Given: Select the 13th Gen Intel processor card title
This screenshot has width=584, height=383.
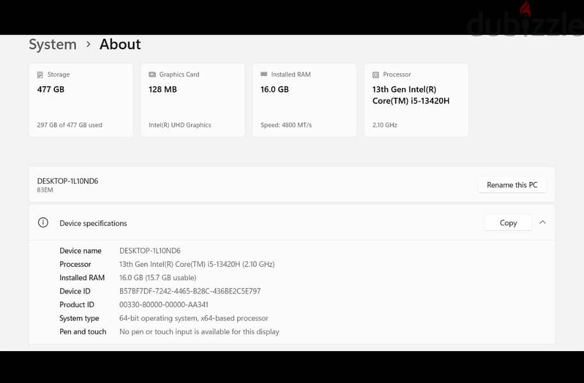Looking at the screenshot, I should pos(411,95).
